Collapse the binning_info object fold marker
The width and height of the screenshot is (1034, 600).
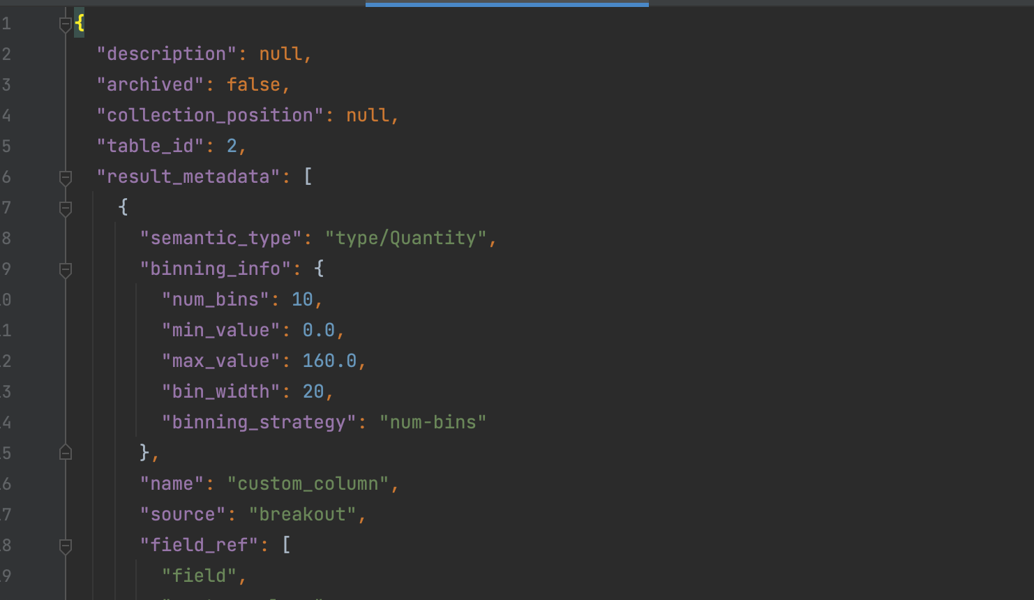pyautogui.click(x=66, y=269)
